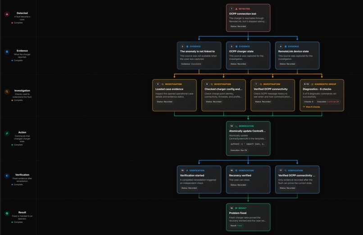Viewport: 363px width, 235px height.
Task: Click the Complete status under Result stage
Action: pos(17,222)
